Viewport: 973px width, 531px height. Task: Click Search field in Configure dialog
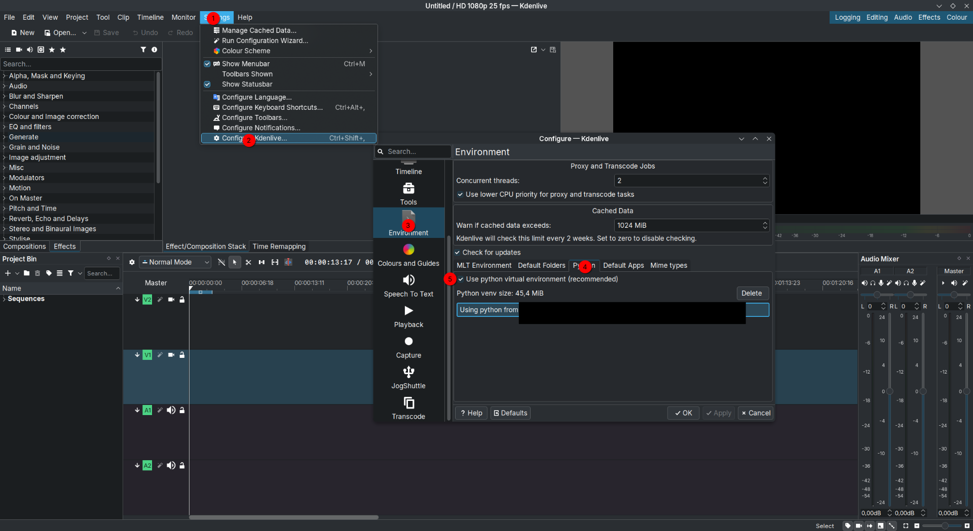(x=413, y=151)
